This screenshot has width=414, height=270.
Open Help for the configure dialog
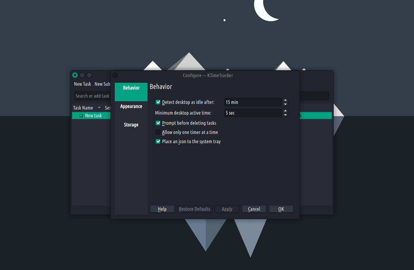(162, 209)
